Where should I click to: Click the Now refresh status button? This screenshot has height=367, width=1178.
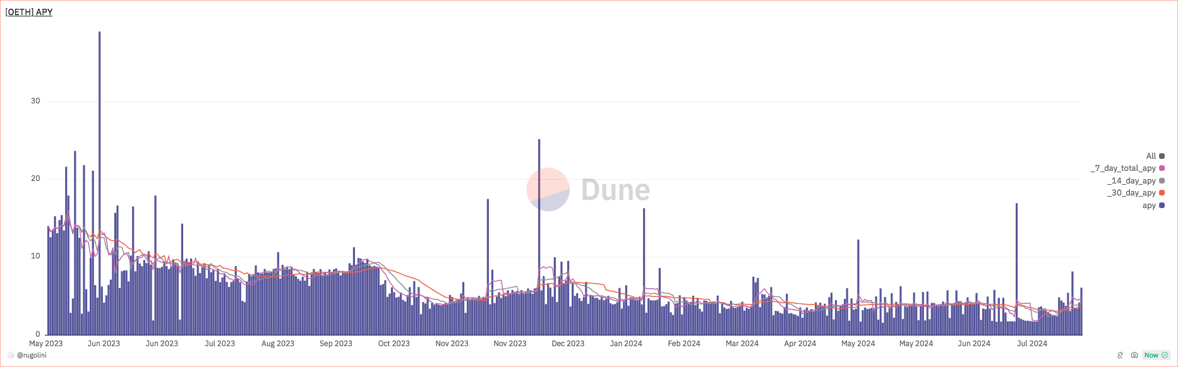click(x=1151, y=355)
